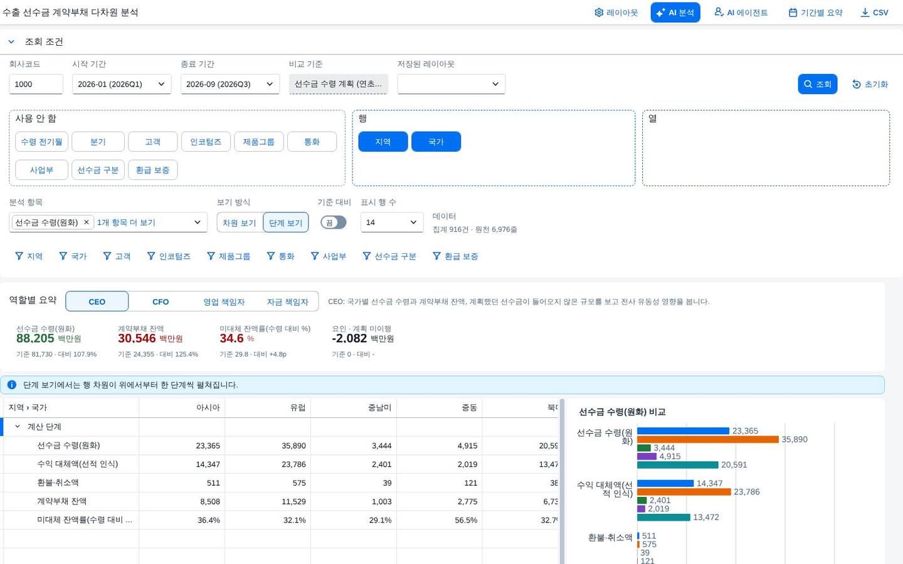
Task: Select 단계 보기 mode
Action: click(286, 222)
